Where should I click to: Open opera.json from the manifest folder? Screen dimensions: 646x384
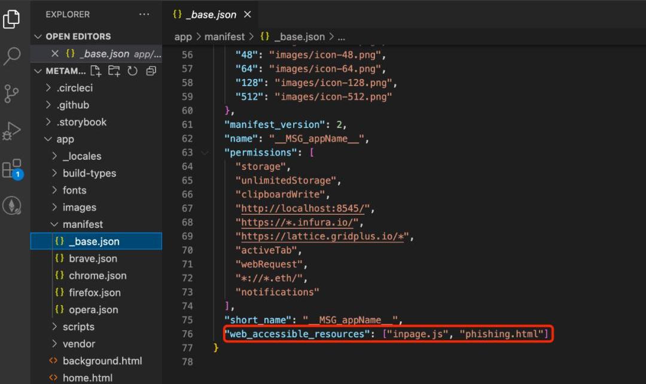pos(96,310)
